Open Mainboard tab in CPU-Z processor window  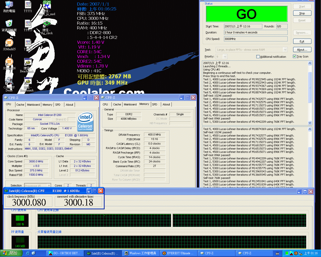pos(33,105)
